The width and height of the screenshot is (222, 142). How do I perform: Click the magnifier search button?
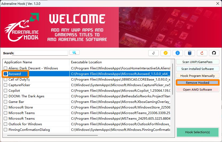[74, 53]
